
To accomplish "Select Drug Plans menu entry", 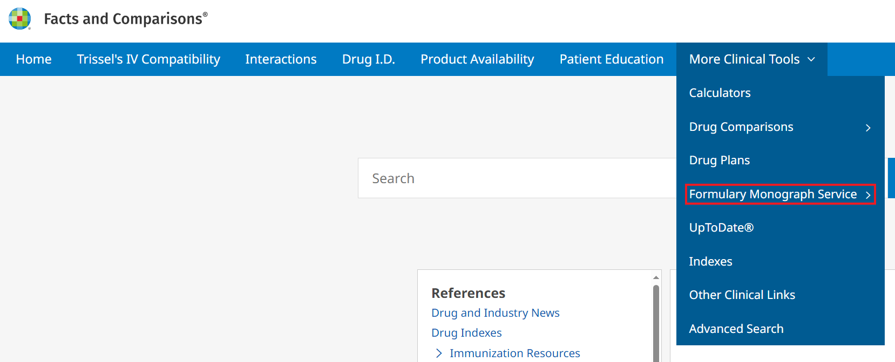I will point(719,161).
